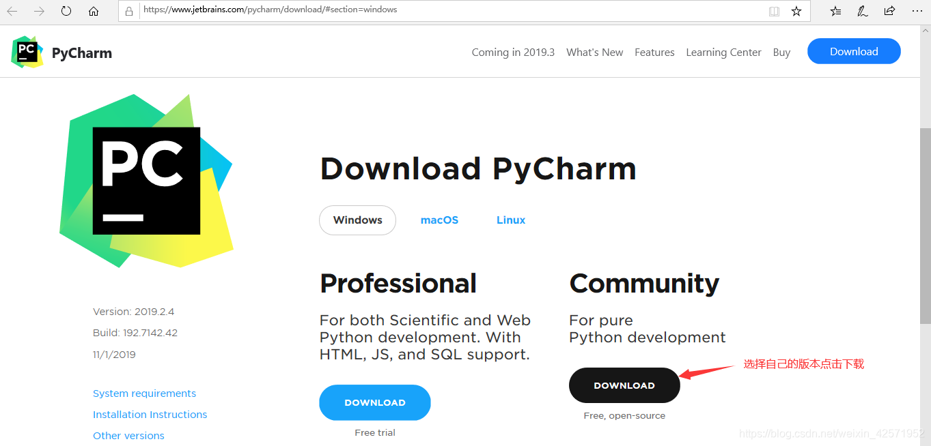Click scrollbar up arrow
The height and width of the screenshot is (446, 931).
[925, 31]
